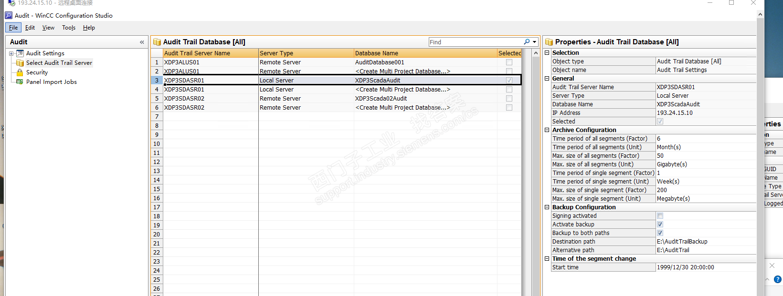Toggle Selected checkbox in row 6

pyautogui.click(x=509, y=108)
